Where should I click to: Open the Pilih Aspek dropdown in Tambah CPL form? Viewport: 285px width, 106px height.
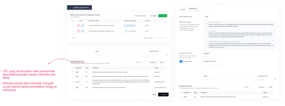coord(230,79)
